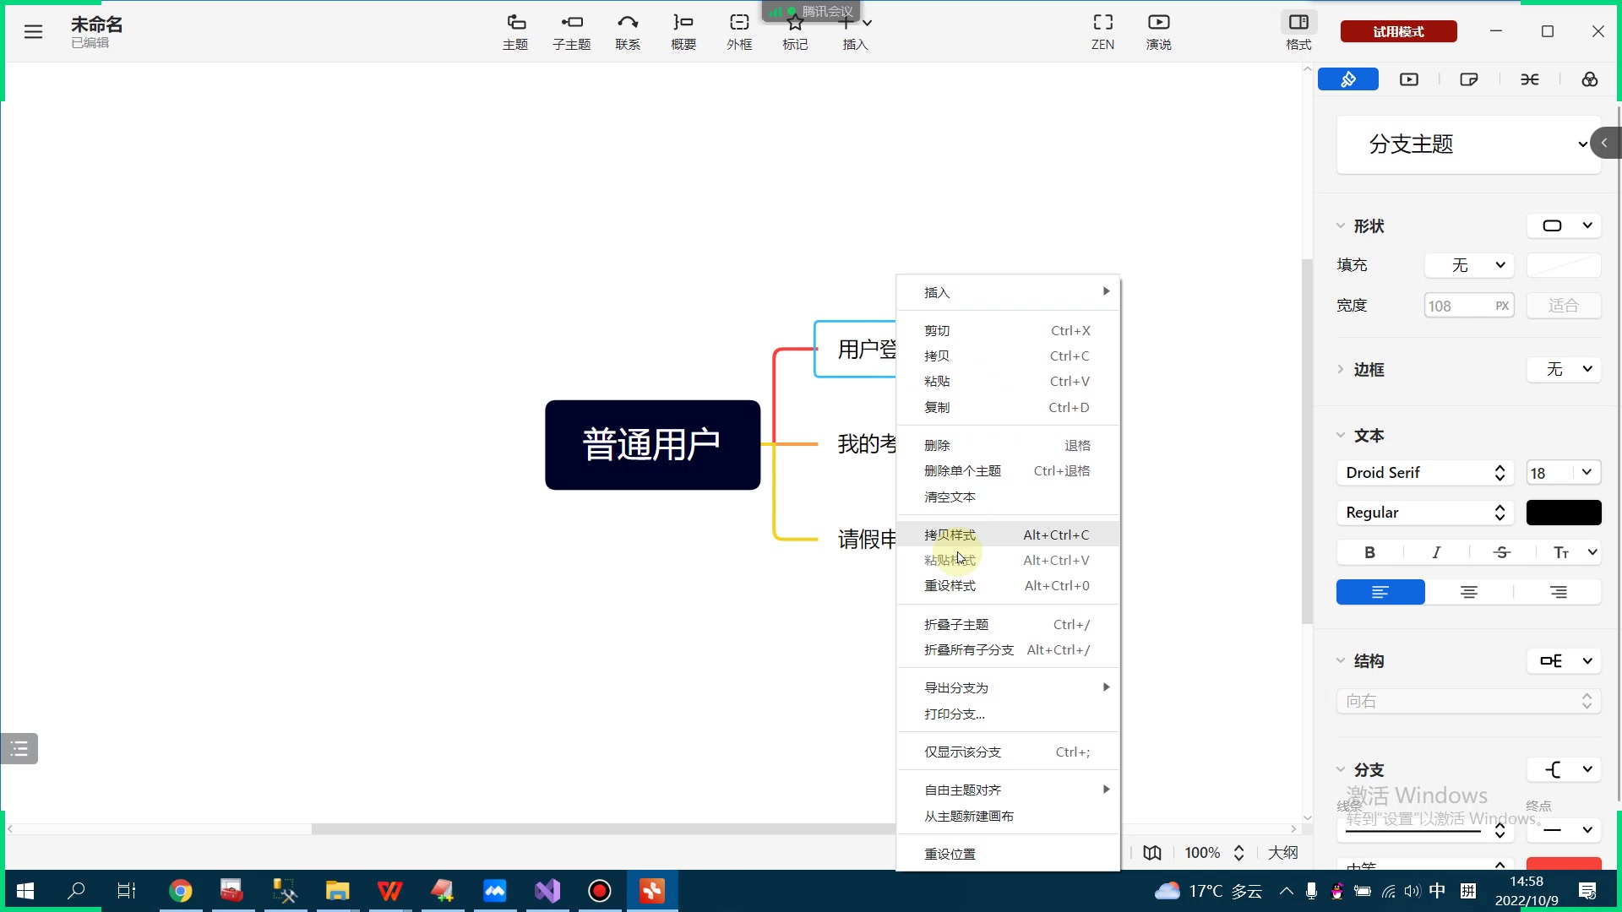Open the black text color swatch
Image resolution: width=1622 pixels, height=912 pixels.
pos(1563,513)
